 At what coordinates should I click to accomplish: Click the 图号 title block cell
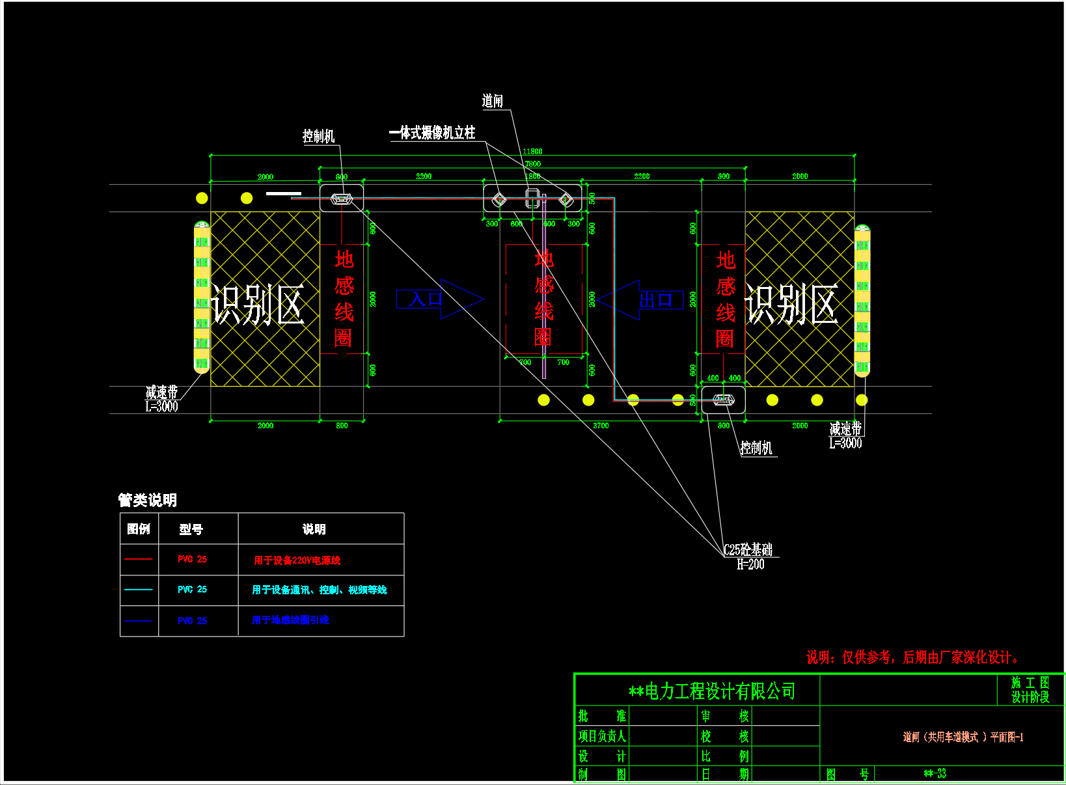tap(847, 775)
